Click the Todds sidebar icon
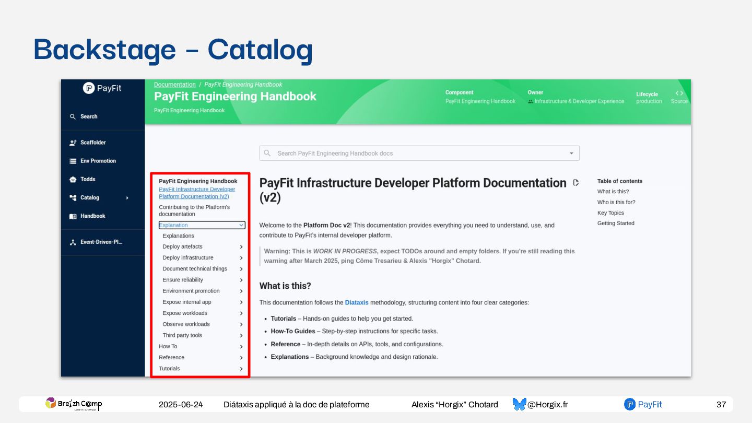The height and width of the screenshot is (423, 752). coord(73,179)
